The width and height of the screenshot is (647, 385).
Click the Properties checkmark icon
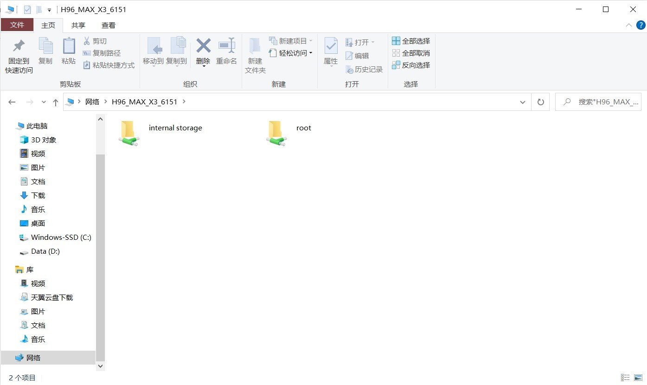pyautogui.click(x=331, y=46)
